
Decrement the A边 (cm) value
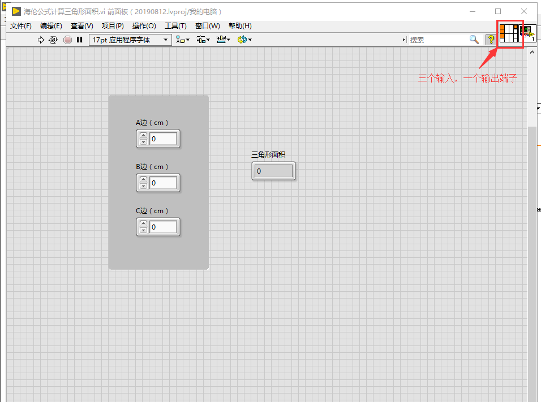click(x=144, y=142)
